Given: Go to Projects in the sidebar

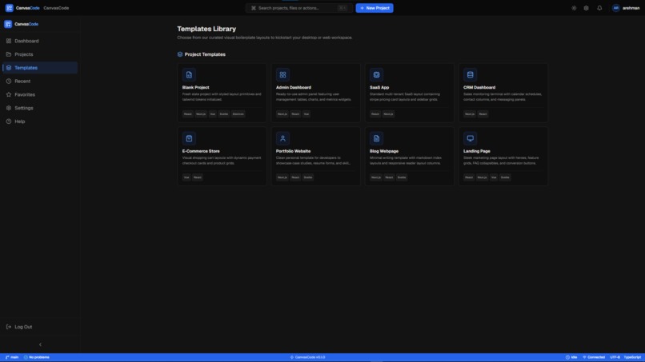Looking at the screenshot, I should pyautogui.click(x=40, y=54).
